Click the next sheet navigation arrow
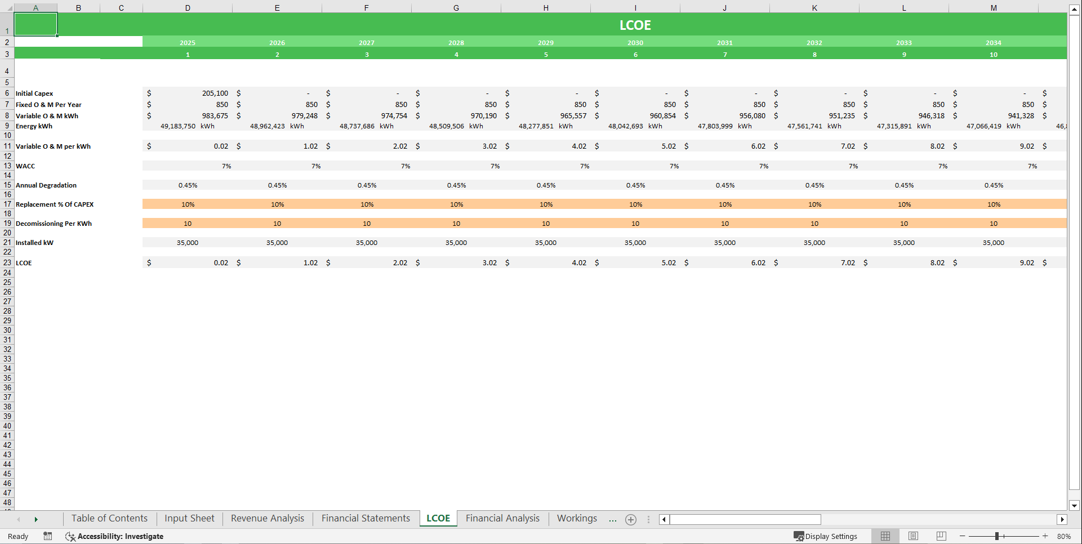 tap(36, 519)
